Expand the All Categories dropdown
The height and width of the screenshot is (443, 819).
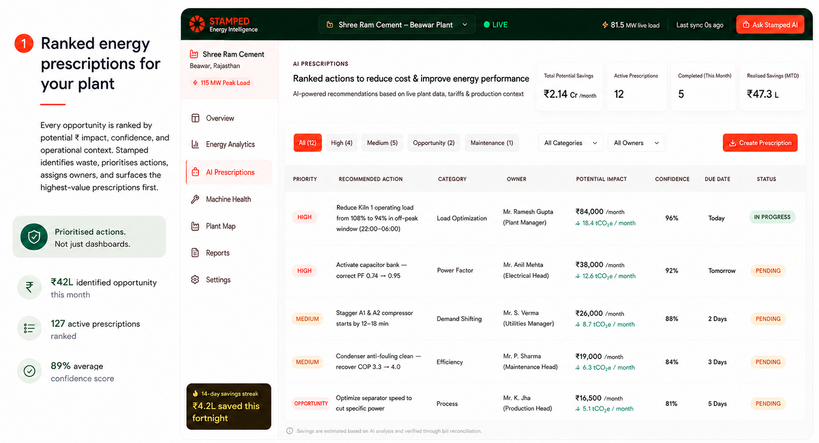tap(571, 143)
